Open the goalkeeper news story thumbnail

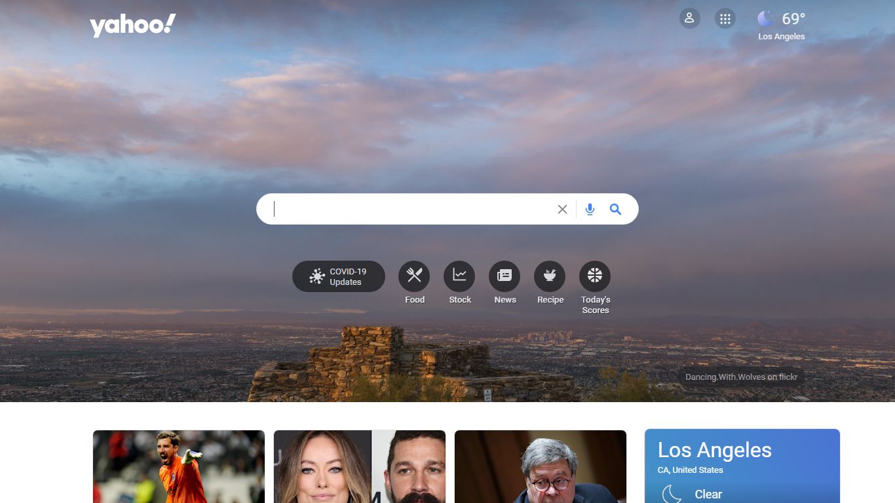179,466
